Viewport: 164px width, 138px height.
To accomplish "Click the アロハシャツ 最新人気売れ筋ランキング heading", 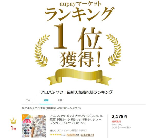I will [76, 92].
